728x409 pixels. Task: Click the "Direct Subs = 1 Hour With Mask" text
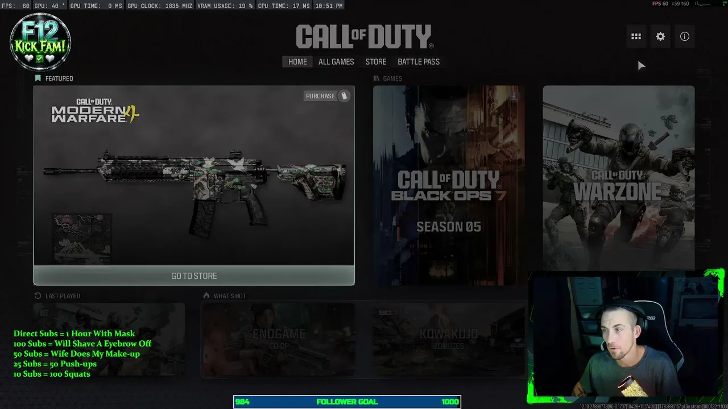click(75, 333)
